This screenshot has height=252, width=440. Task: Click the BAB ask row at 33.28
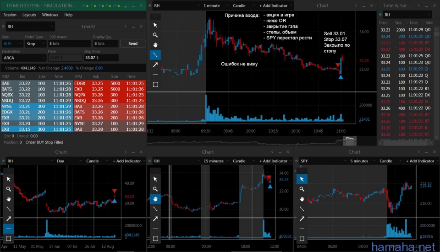point(110,129)
